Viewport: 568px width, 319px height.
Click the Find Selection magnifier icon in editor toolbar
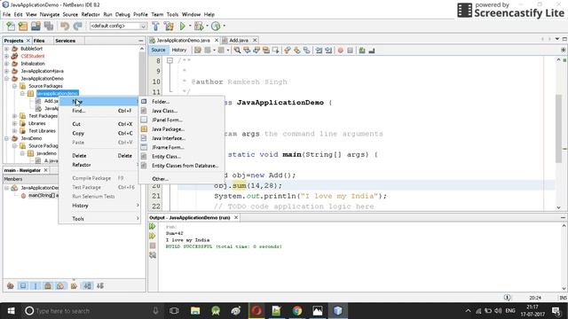click(237, 51)
